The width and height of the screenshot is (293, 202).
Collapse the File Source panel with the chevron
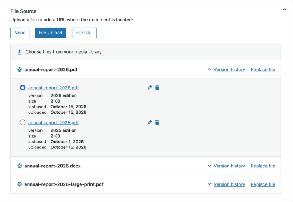coord(284,9)
